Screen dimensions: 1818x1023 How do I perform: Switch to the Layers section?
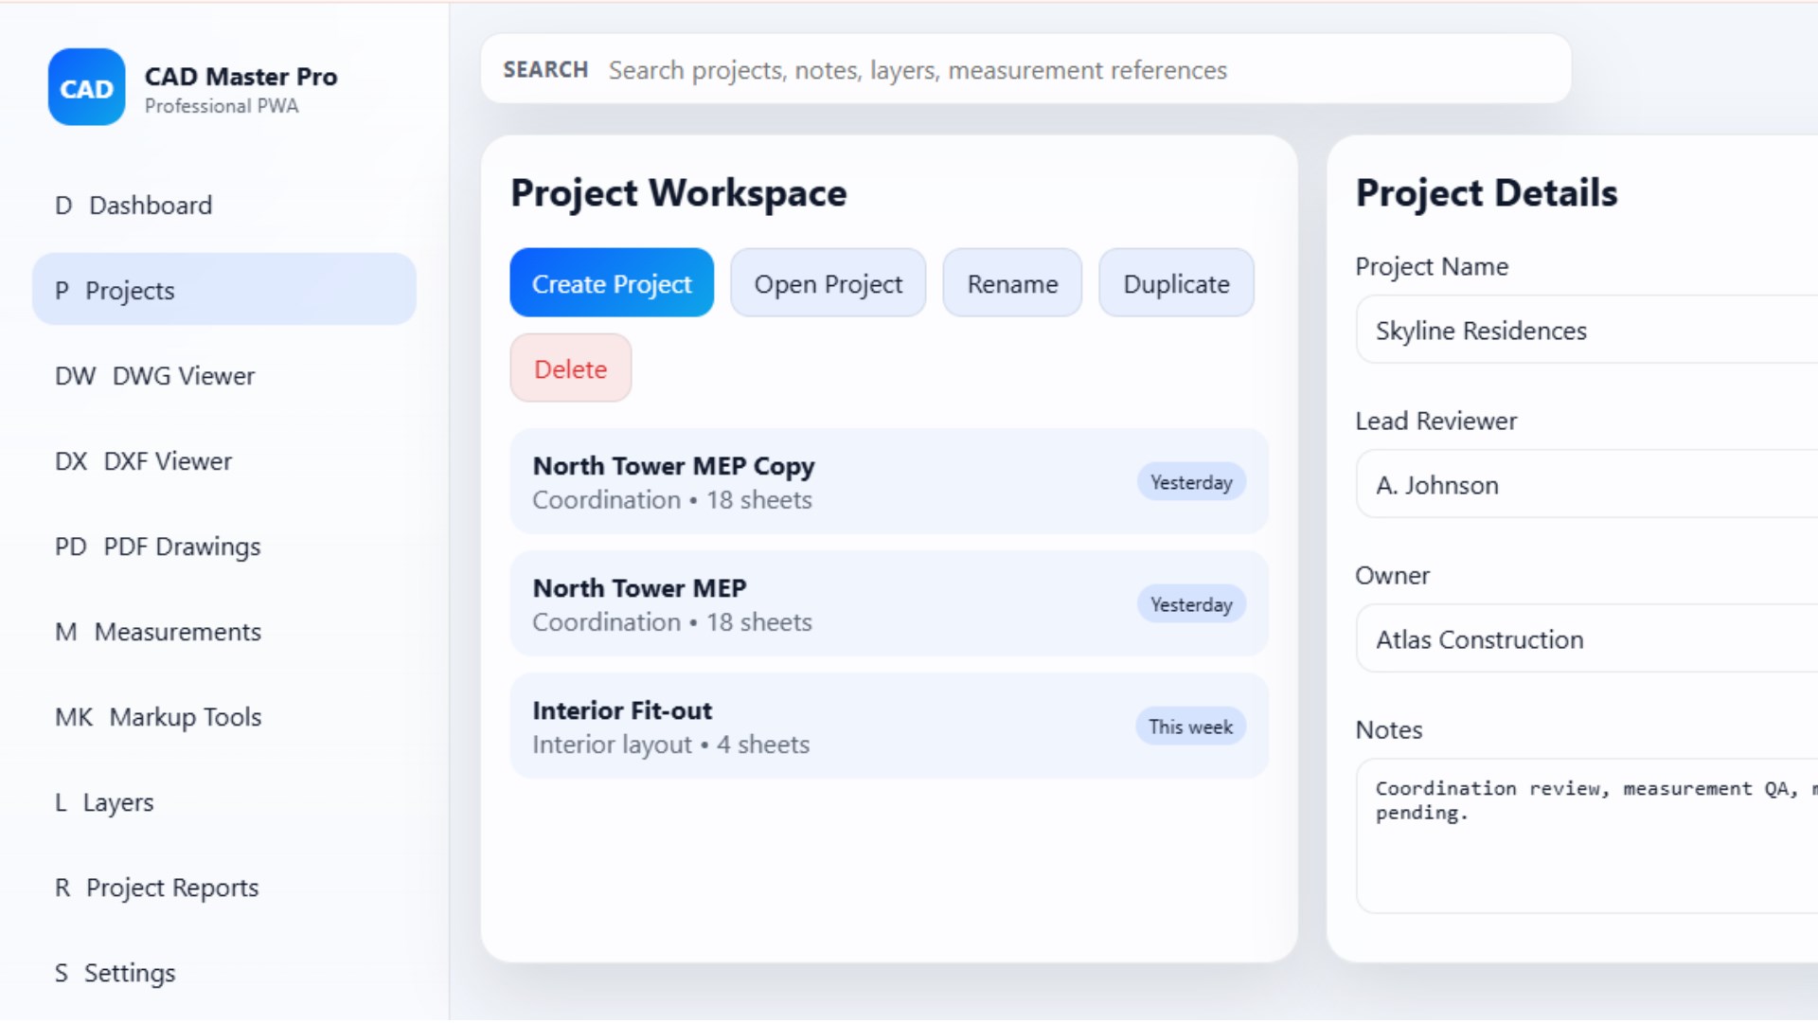click(223, 802)
